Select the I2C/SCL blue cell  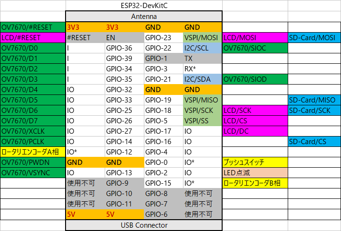pyautogui.click(x=202, y=48)
